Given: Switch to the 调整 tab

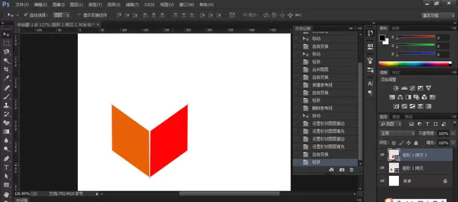Looking at the screenshot, I should [383, 72].
